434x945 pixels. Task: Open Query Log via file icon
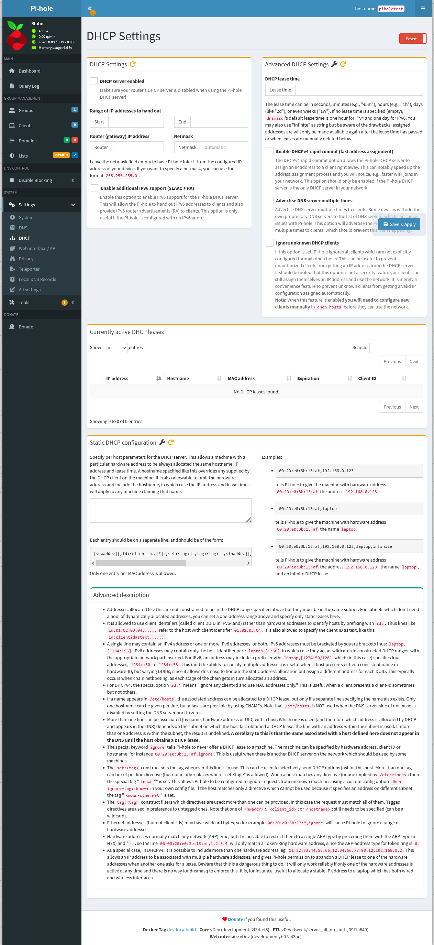click(12, 86)
